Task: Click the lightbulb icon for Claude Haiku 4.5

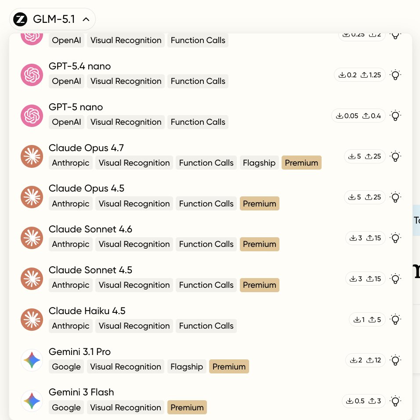Action: [395, 319]
